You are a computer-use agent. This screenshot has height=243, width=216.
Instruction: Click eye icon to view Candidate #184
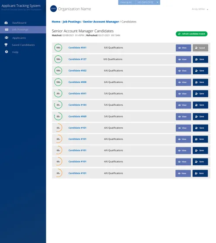(179, 105)
